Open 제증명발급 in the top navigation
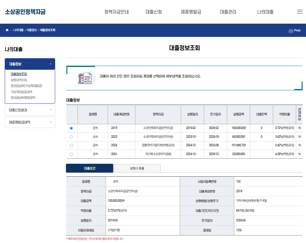Image resolution: width=306 pixels, height=243 pixels. coord(190,12)
